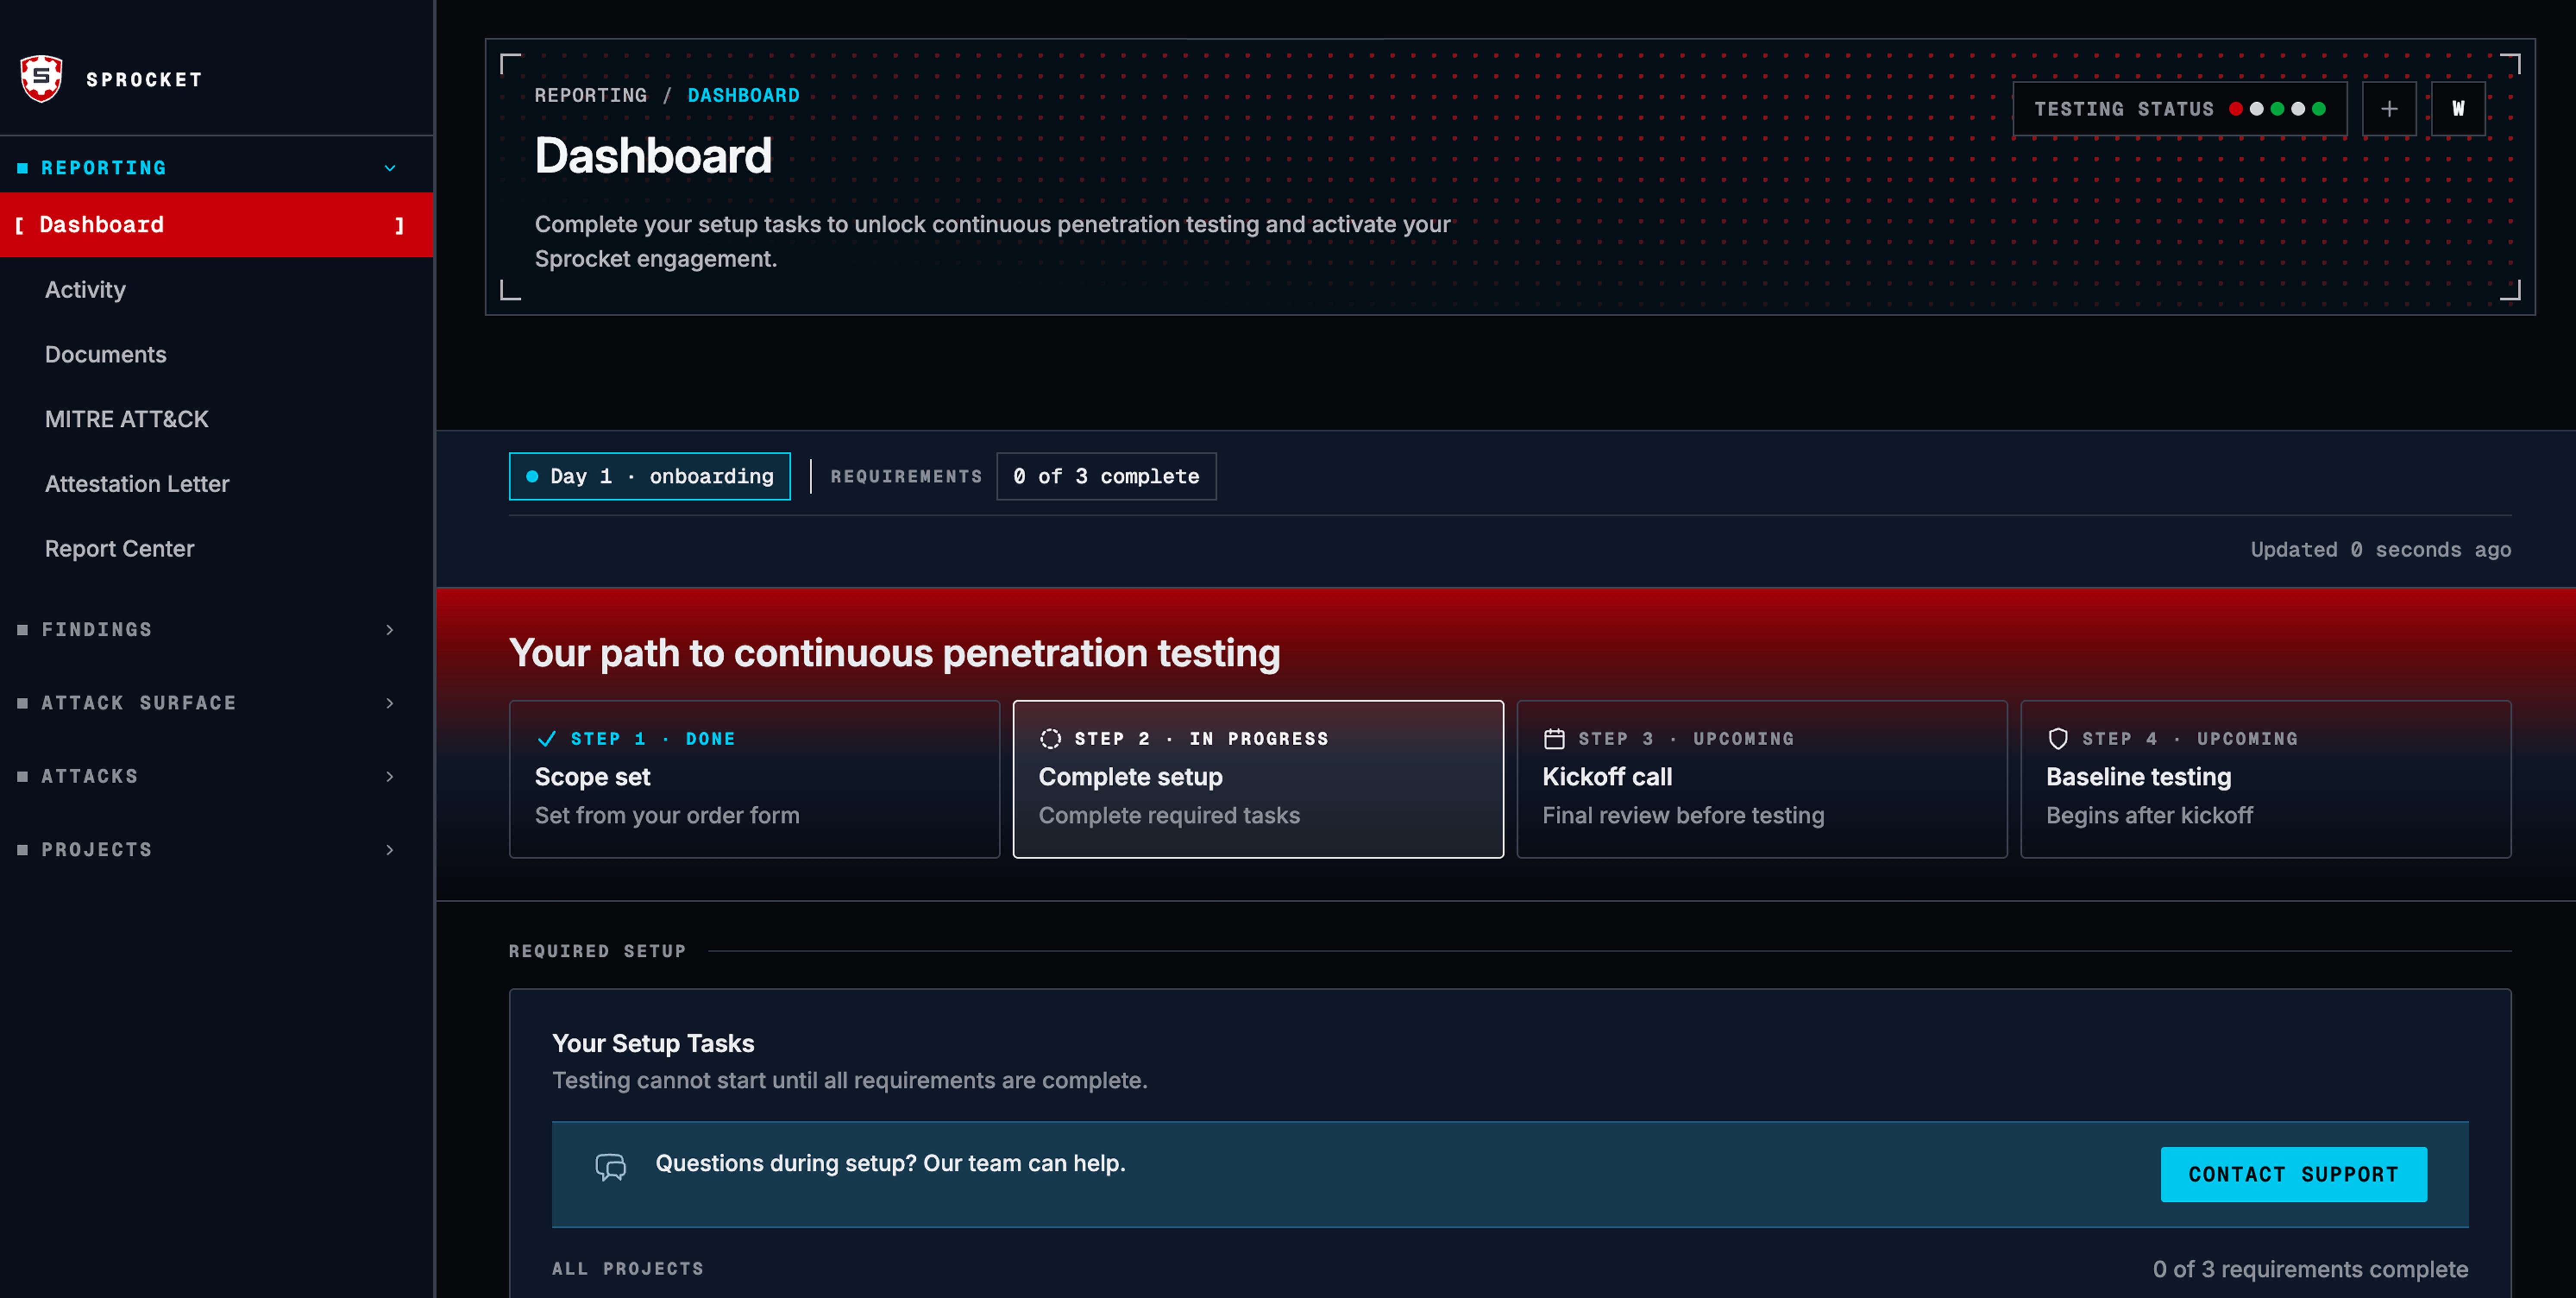Click the 'Your Setup Tasks' heading
This screenshot has width=2576, height=1298.
[653, 1043]
